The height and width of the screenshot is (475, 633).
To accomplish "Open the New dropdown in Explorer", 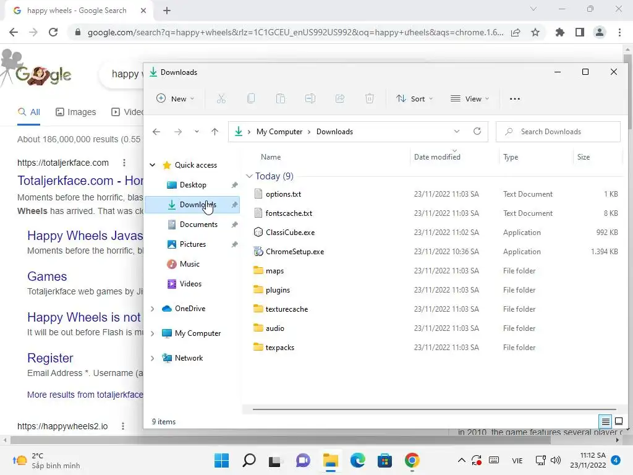I will pyautogui.click(x=175, y=98).
